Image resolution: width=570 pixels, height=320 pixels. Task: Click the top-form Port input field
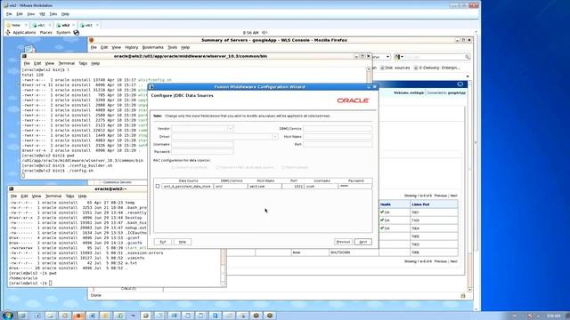click(338, 144)
